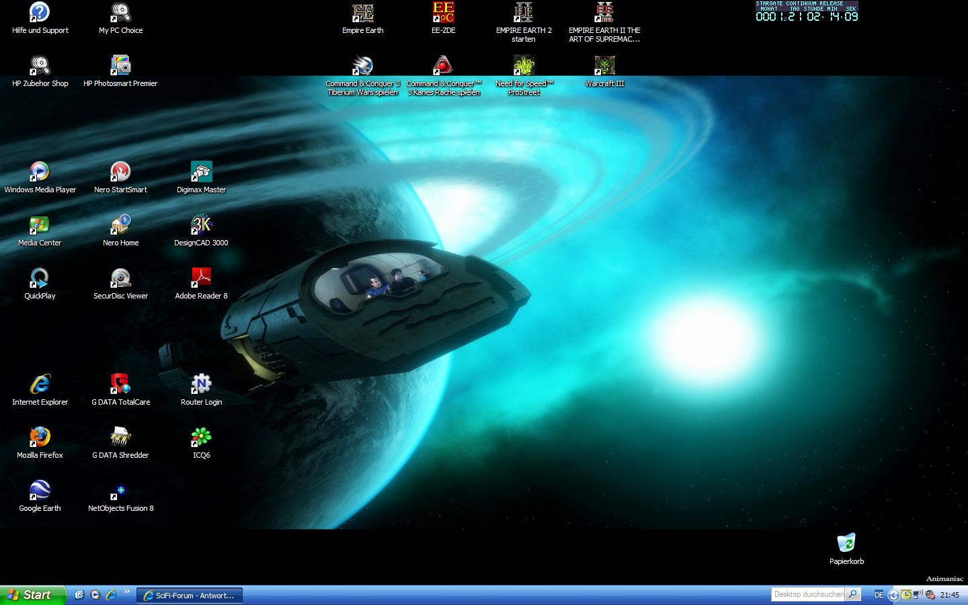Open the DE language bar selector
This screenshot has height=605, width=968.
[879, 595]
